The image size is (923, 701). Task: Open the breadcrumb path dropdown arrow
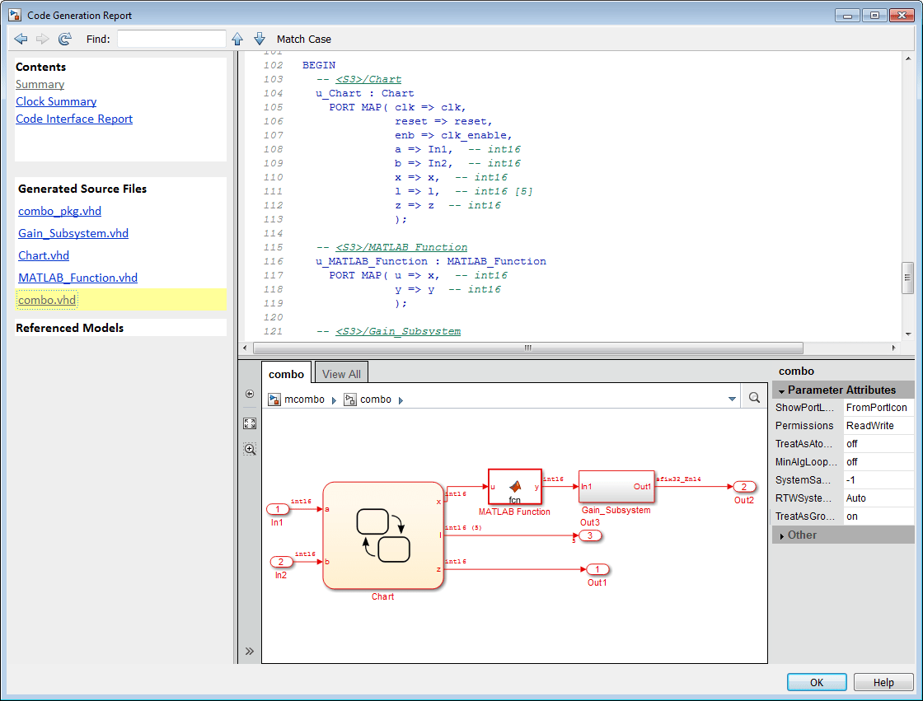click(732, 400)
